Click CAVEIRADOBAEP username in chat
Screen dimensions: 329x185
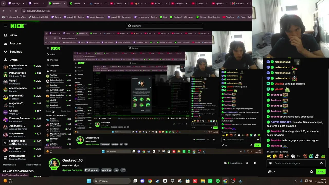(281, 122)
